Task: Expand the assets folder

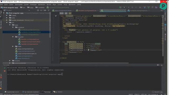Action: pos(10,61)
